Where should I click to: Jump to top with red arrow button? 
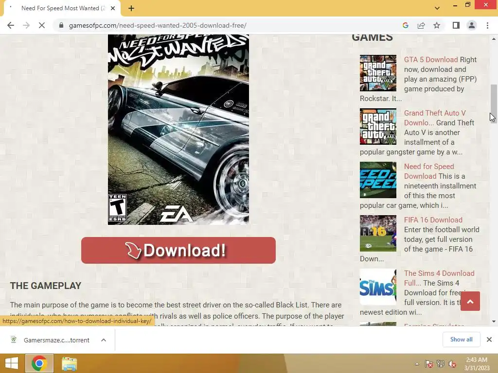[x=470, y=301]
